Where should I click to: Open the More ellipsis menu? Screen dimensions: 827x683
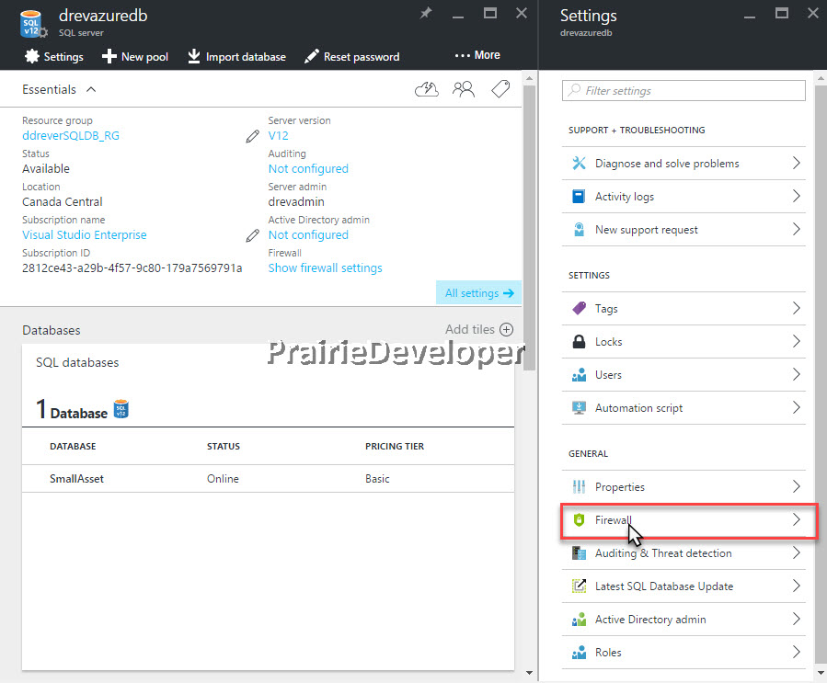point(477,55)
